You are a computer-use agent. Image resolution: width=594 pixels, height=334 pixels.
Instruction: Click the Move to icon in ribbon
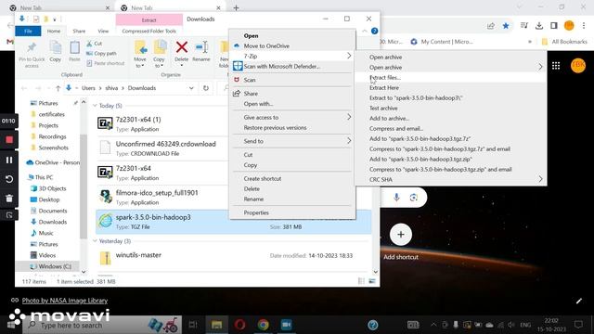point(140,48)
